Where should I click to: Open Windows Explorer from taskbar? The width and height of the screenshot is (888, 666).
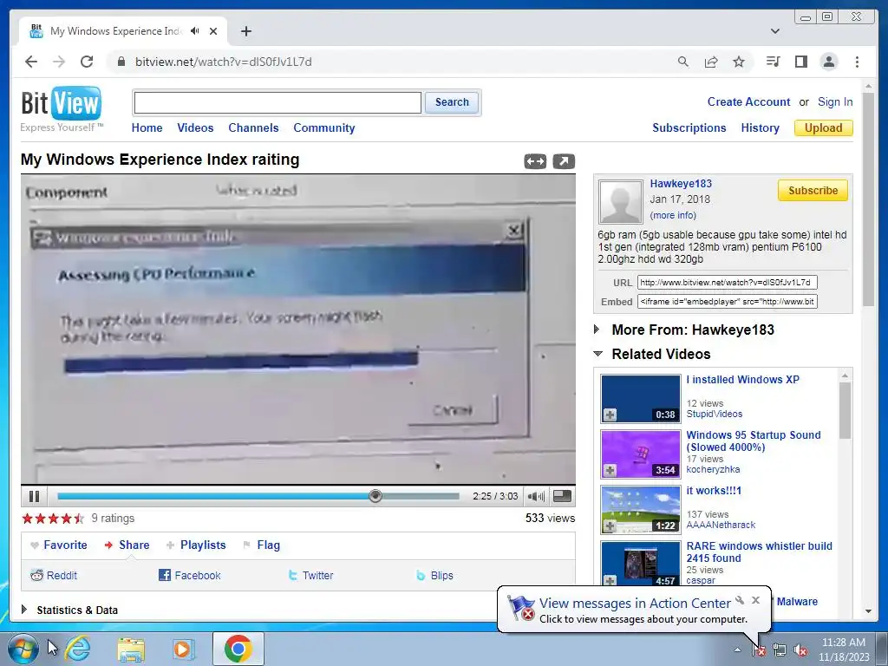pos(131,649)
